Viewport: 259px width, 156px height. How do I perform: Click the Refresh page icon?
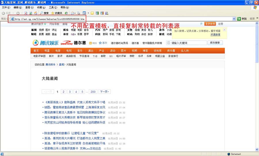click(x=31, y=13)
